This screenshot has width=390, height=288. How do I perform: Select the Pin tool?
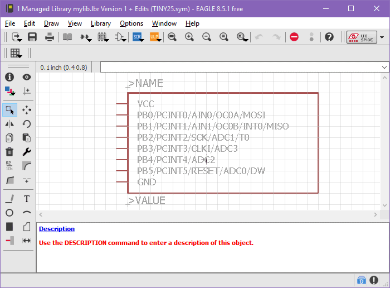9,241
